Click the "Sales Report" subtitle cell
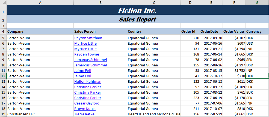The width and height of the screenshot is (269, 117). [x=137, y=20]
